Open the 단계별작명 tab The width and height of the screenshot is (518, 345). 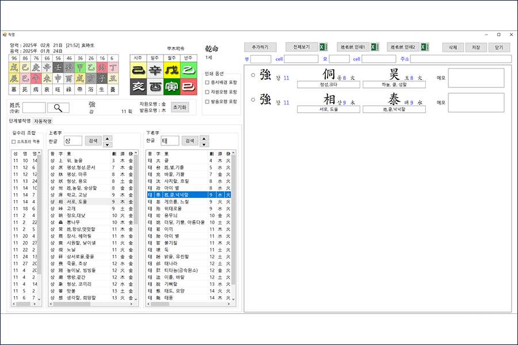tap(20, 121)
